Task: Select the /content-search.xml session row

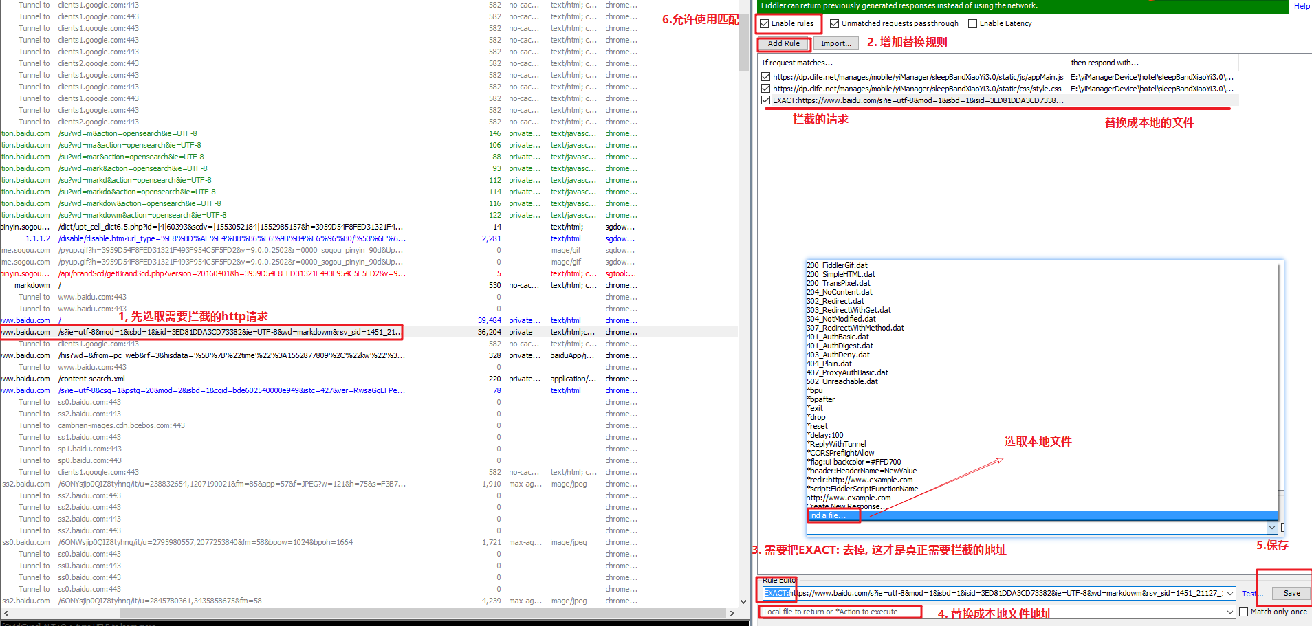Action: (x=369, y=379)
